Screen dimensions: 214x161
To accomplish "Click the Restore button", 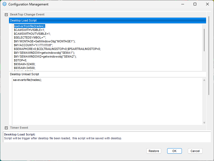I will [154, 151].
